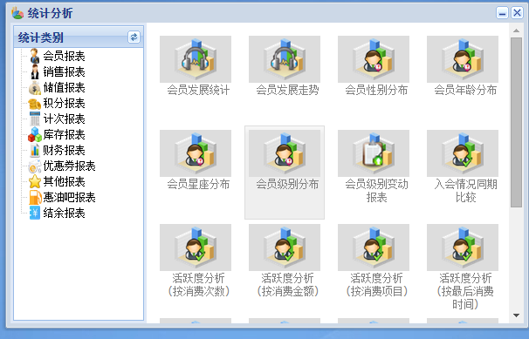This screenshot has height=339, width=529.
Task: Click the money bag icon beside 储值报表
Action: (x=35, y=87)
